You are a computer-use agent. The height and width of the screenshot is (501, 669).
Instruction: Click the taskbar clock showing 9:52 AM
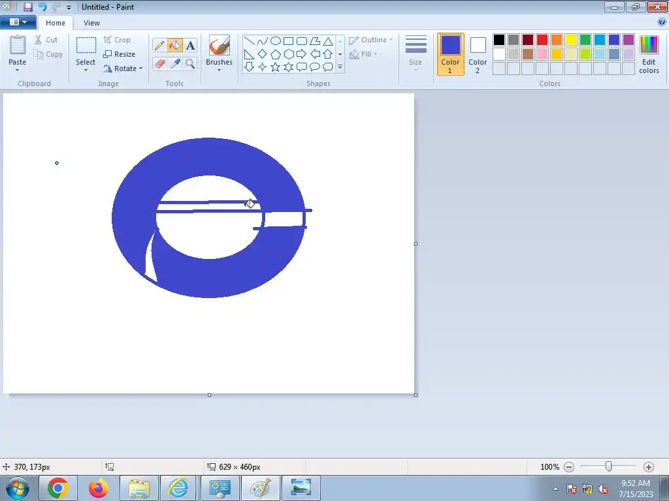(636, 488)
